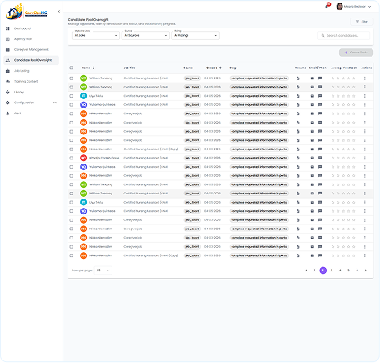Open resume icon in the topmost table row
This screenshot has height=363, width=380.
pyautogui.click(x=298, y=78)
